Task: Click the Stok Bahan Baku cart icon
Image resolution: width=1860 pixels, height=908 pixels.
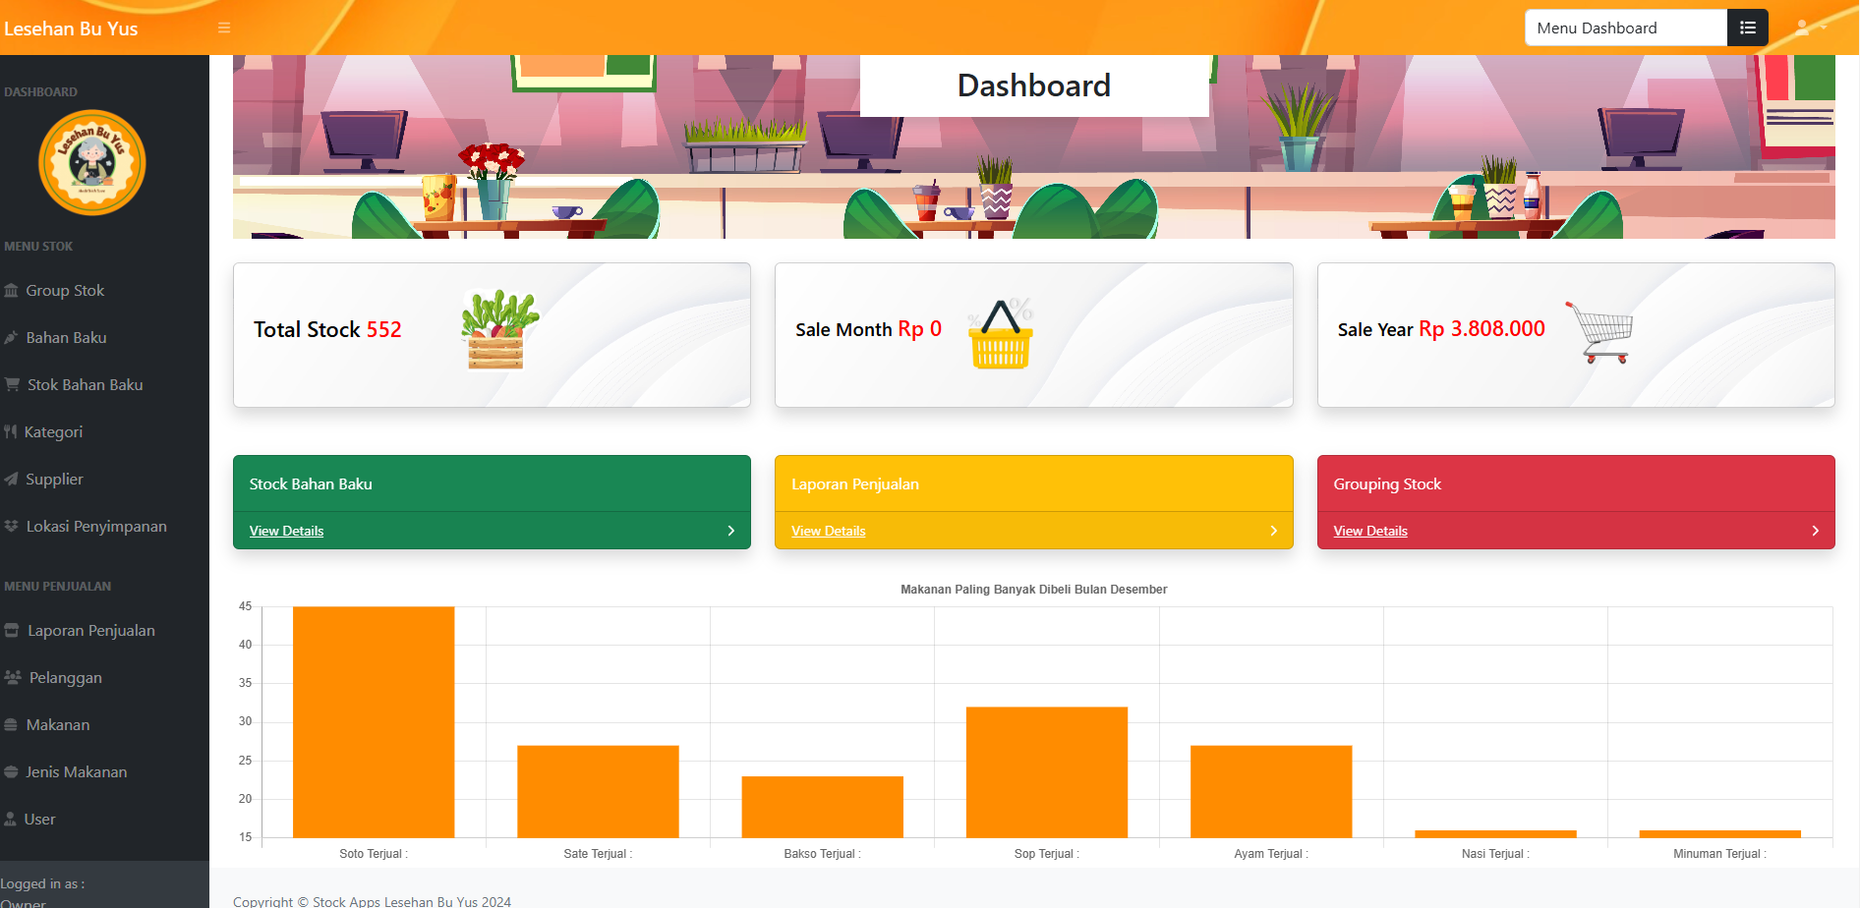Action: (12, 385)
